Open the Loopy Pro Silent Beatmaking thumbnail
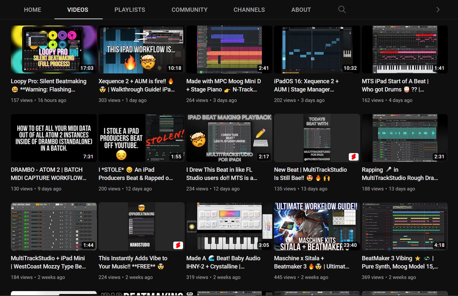The height and width of the screenshot is (296, 458). (54, 50)
